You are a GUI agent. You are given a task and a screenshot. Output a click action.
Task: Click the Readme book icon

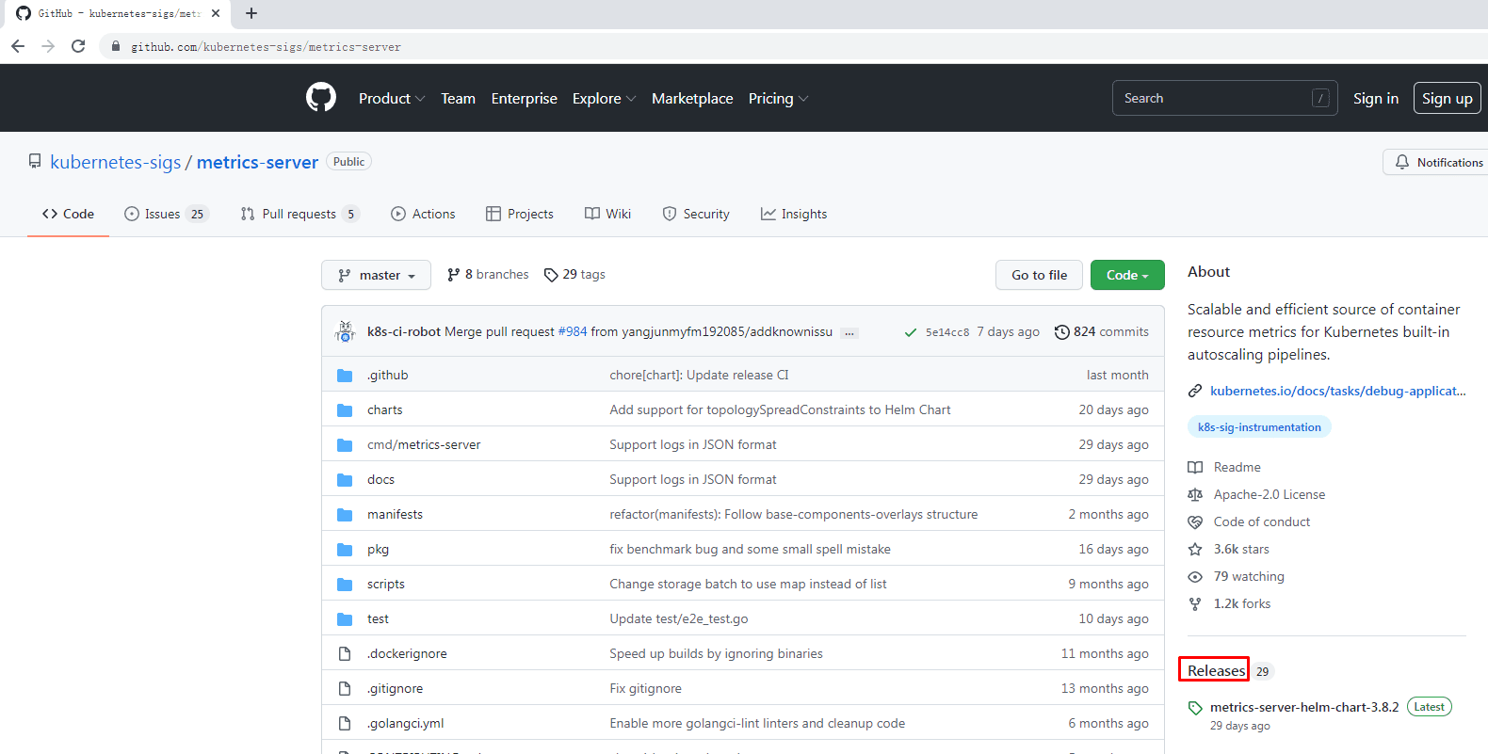pos(1195,467)
